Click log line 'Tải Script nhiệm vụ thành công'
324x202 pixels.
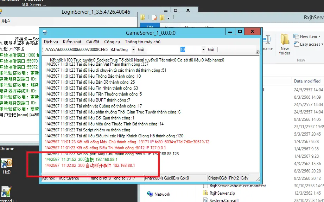pos(87,130)
